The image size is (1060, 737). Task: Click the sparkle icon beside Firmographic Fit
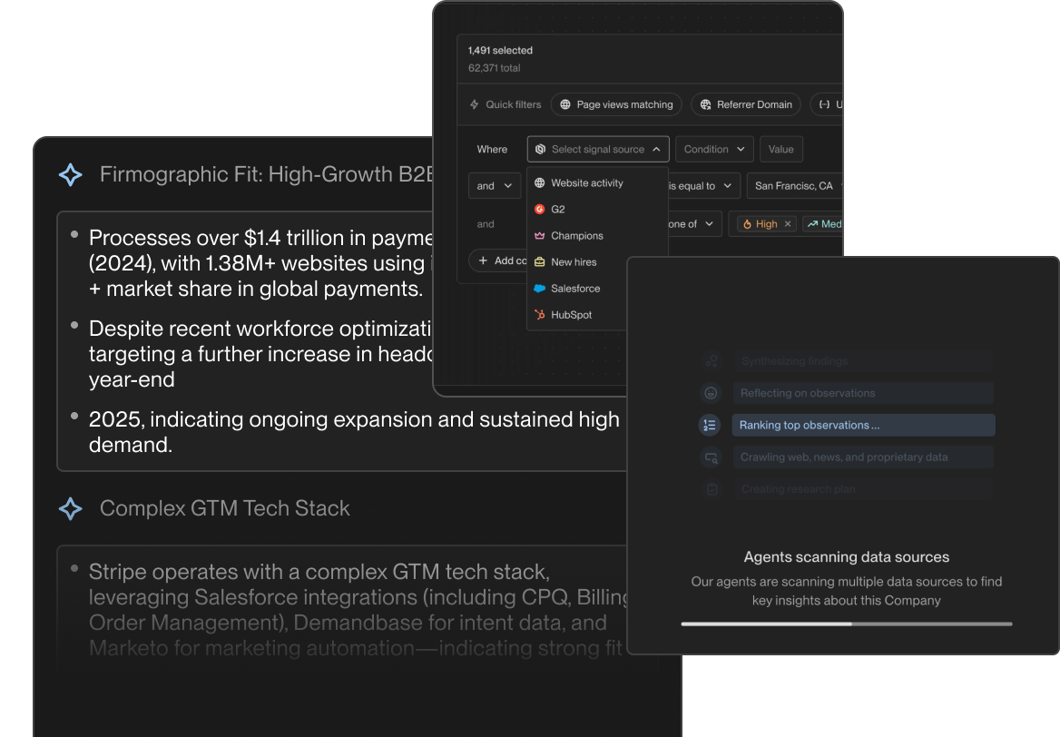(70, 174)
